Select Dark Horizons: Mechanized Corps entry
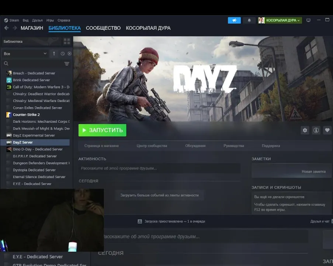The image size is (333, 266). coord(41,122)
